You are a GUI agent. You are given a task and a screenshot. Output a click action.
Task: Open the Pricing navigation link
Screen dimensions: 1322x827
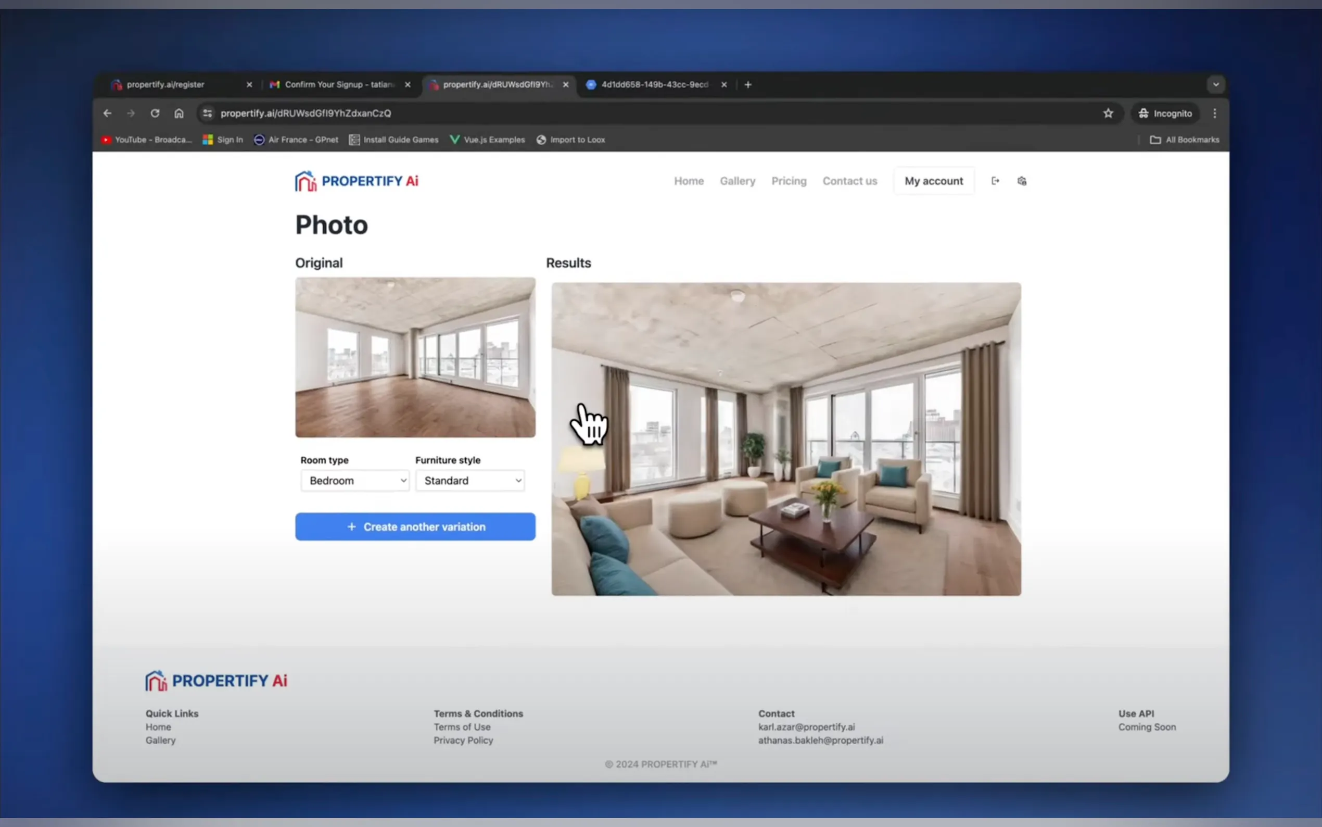789,181
